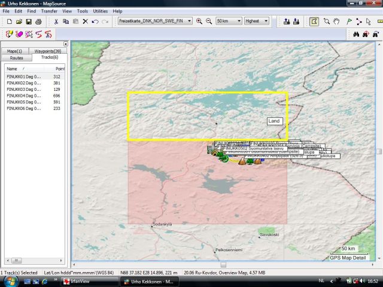Click the Zoom In magnifier icon

point(200,22)
